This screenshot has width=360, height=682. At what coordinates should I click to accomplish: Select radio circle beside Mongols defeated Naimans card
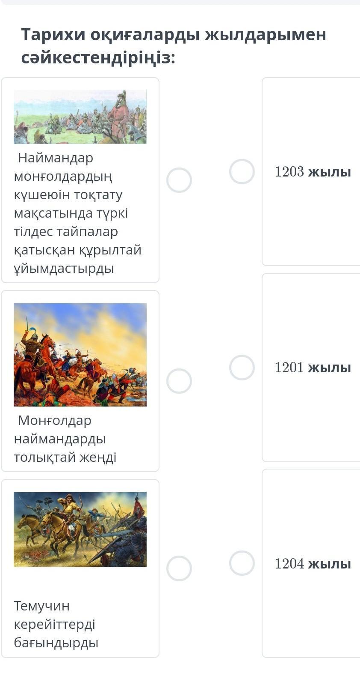pos(179,381)
